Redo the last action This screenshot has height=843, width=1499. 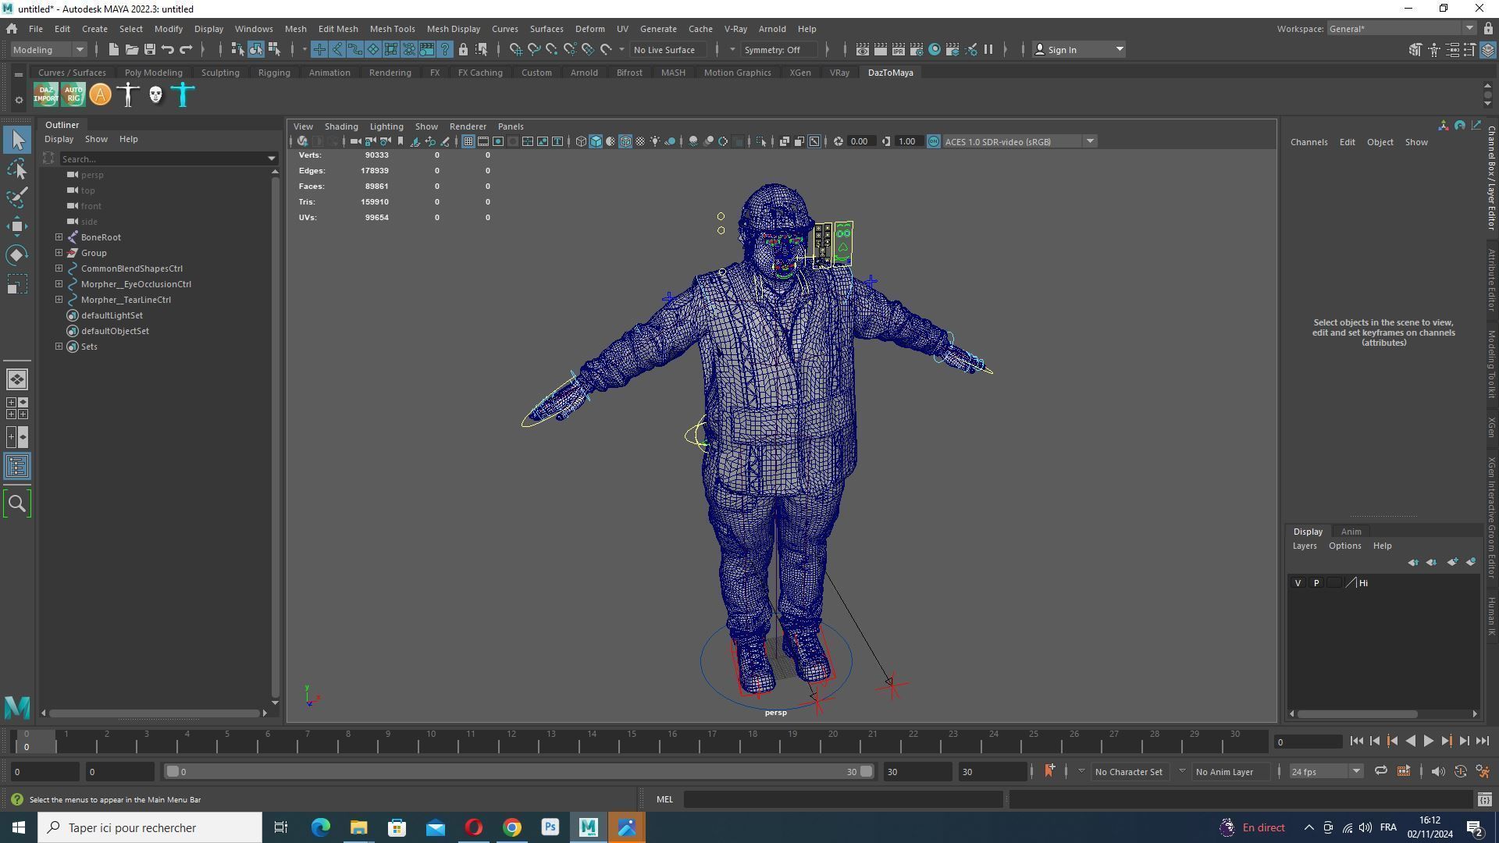click(186, 50)
